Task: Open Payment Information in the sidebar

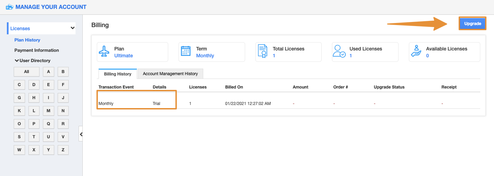Action: coord(36,50)
